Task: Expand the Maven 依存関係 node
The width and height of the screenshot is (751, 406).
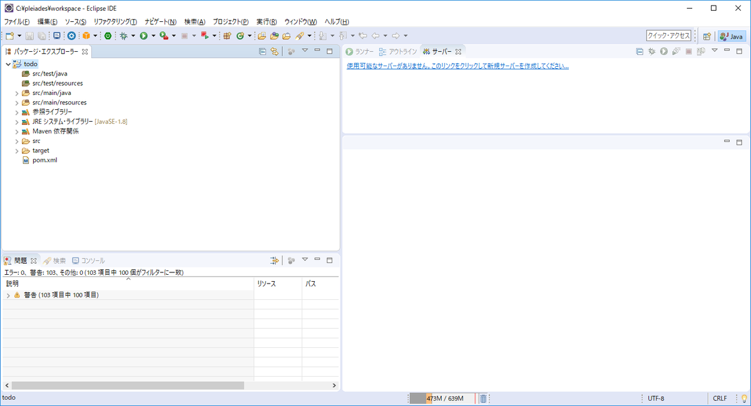Action: pyautogui.click(x=17, y=131)
